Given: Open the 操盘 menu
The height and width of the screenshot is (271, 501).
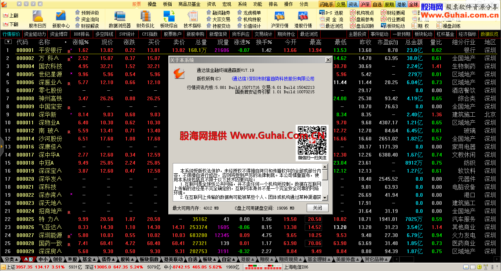Looking at the screenshot, I should tap(152, 4).
